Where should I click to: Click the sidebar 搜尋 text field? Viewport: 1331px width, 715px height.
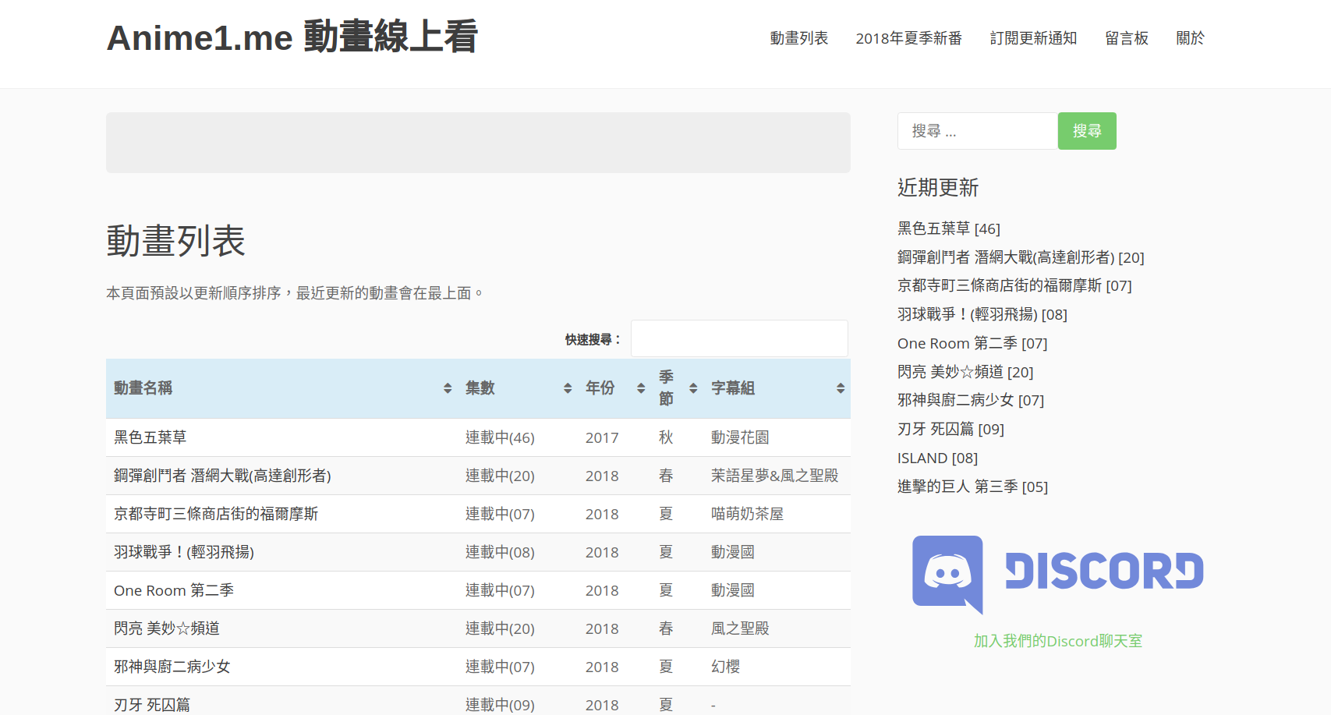977,131
